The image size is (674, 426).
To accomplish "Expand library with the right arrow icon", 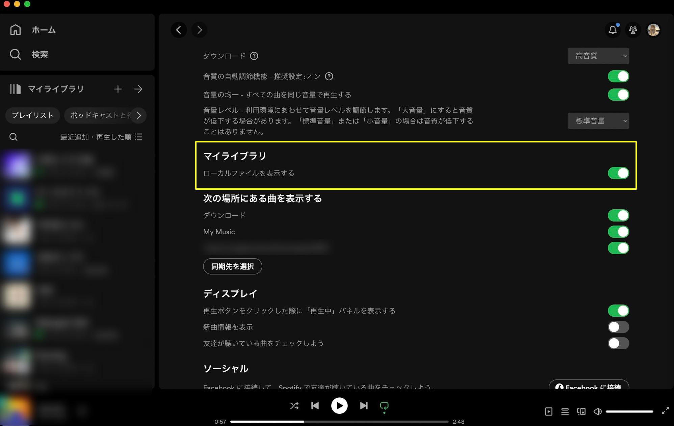I will pyautogui.click(x=138, y=89).
